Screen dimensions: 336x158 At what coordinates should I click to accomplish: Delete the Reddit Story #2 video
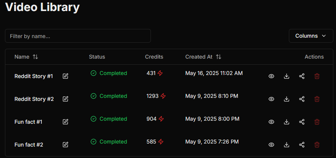coord(317,99)
